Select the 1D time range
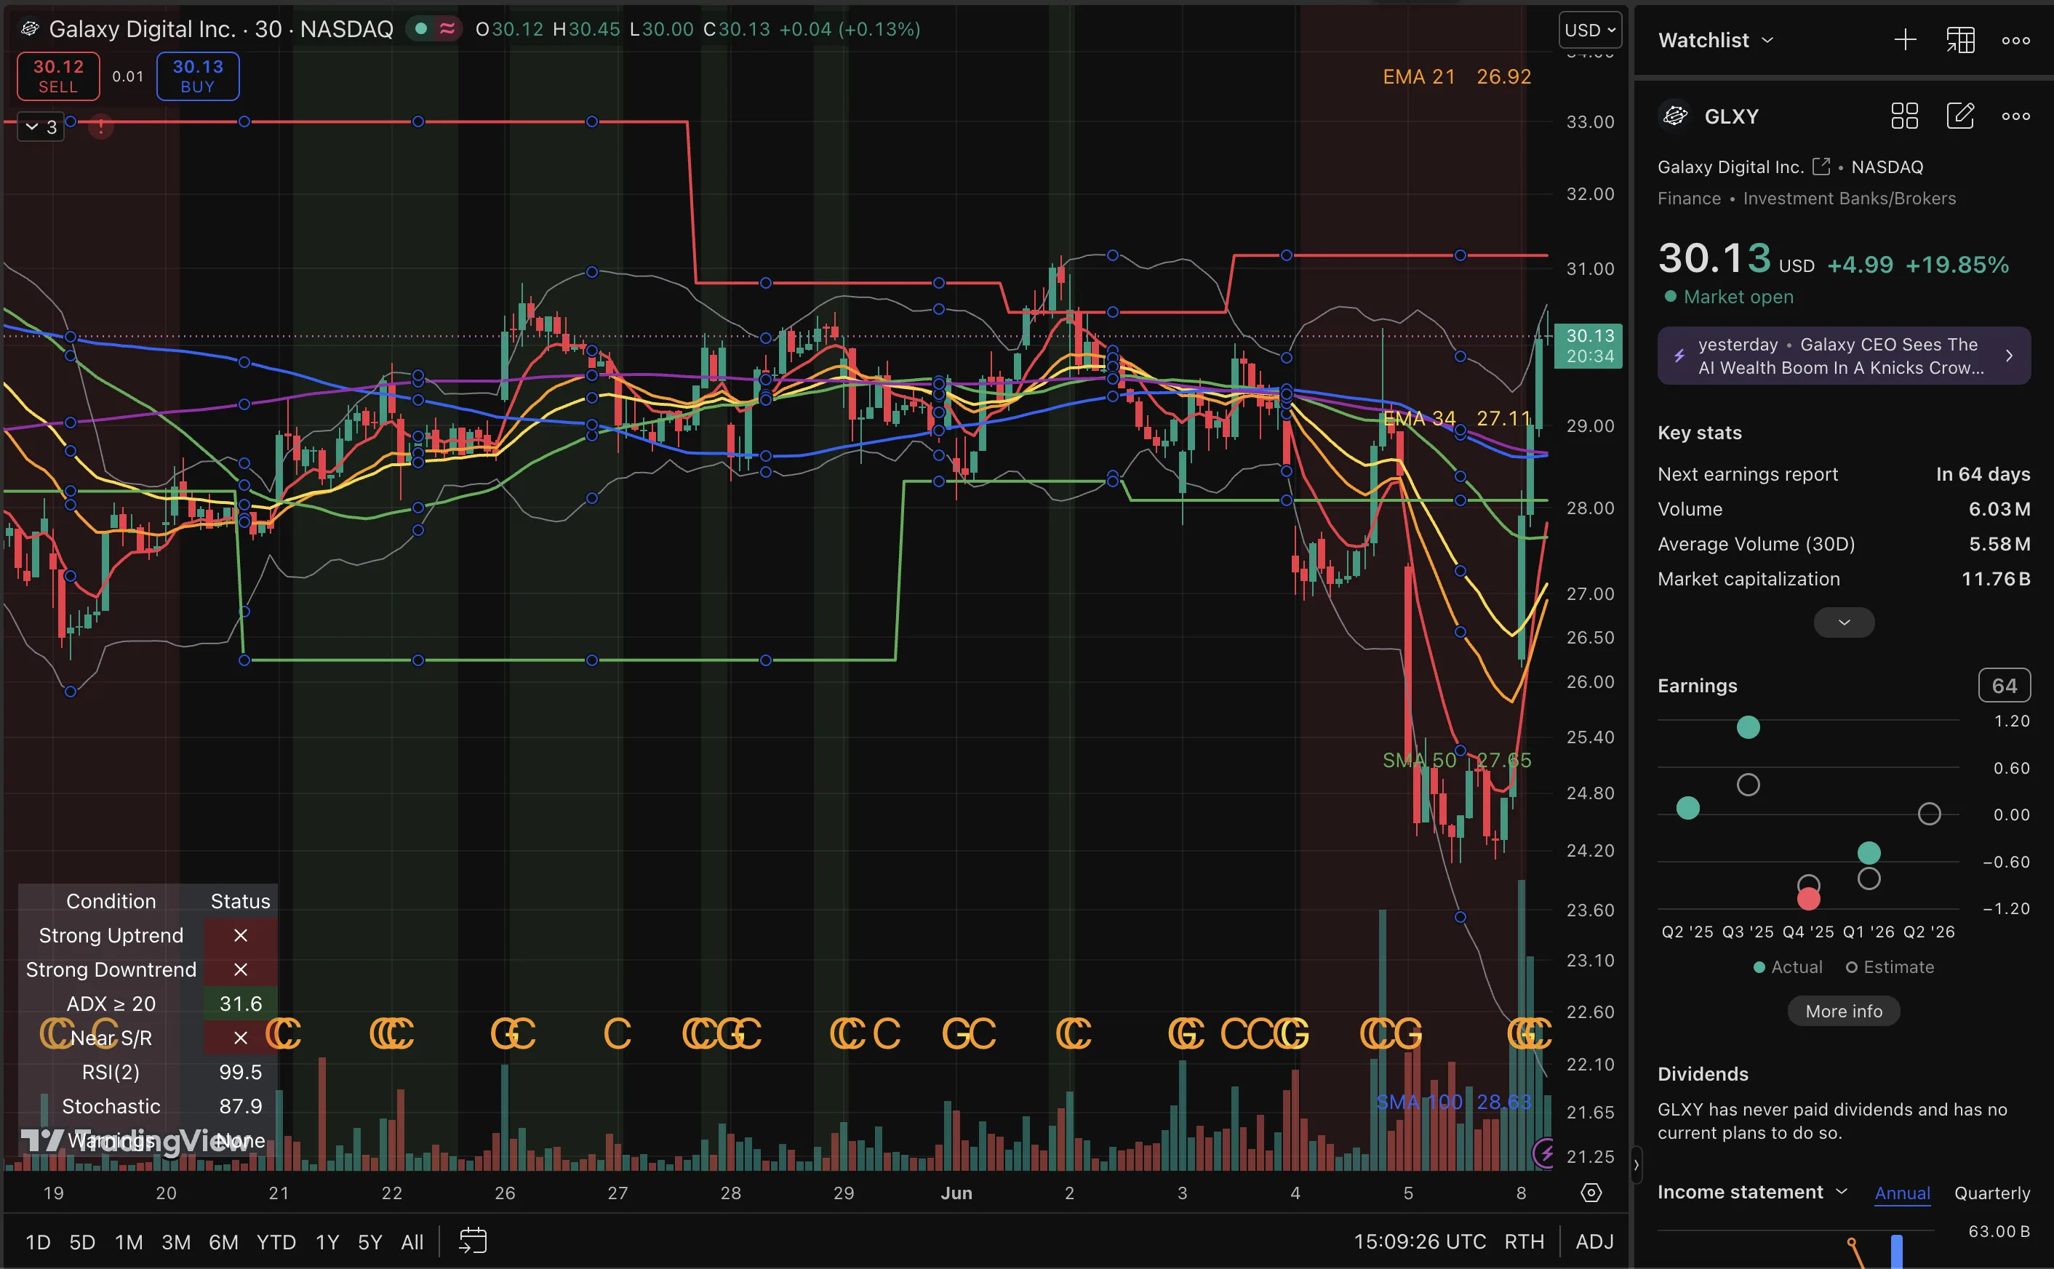The height and width of the screenshot is (1269, 2054). 38,1241
